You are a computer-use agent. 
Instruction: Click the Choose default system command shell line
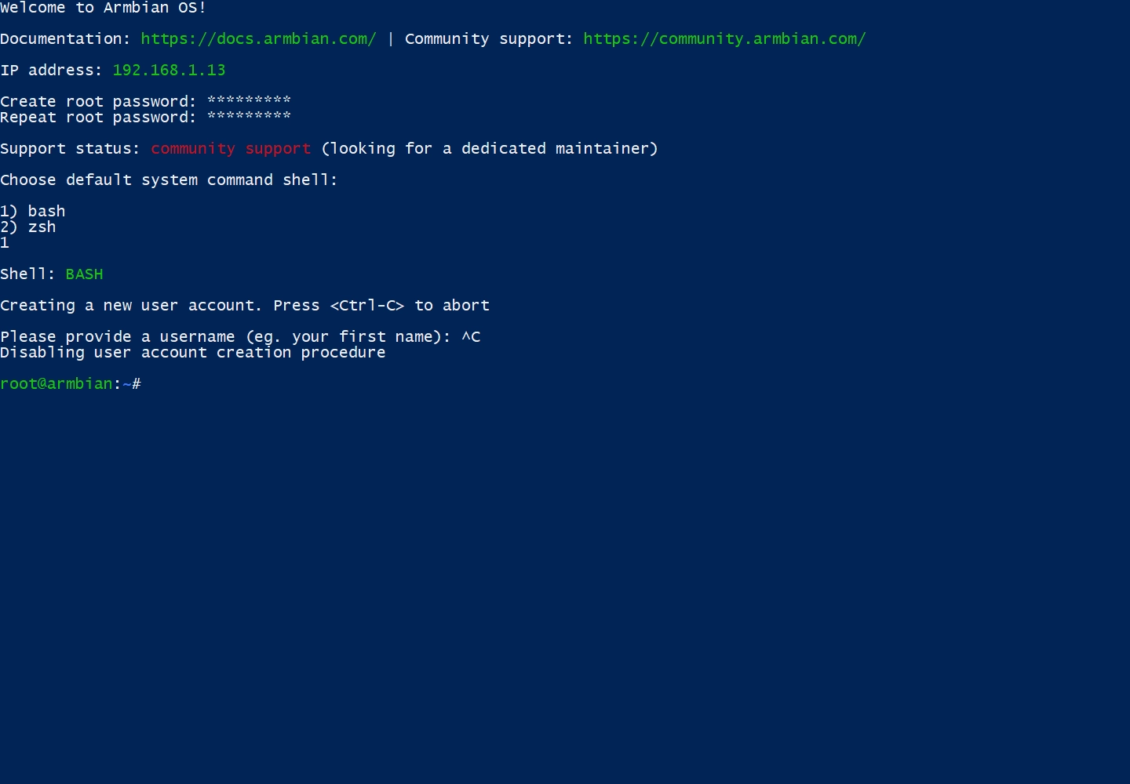click(x=169, y=180)
